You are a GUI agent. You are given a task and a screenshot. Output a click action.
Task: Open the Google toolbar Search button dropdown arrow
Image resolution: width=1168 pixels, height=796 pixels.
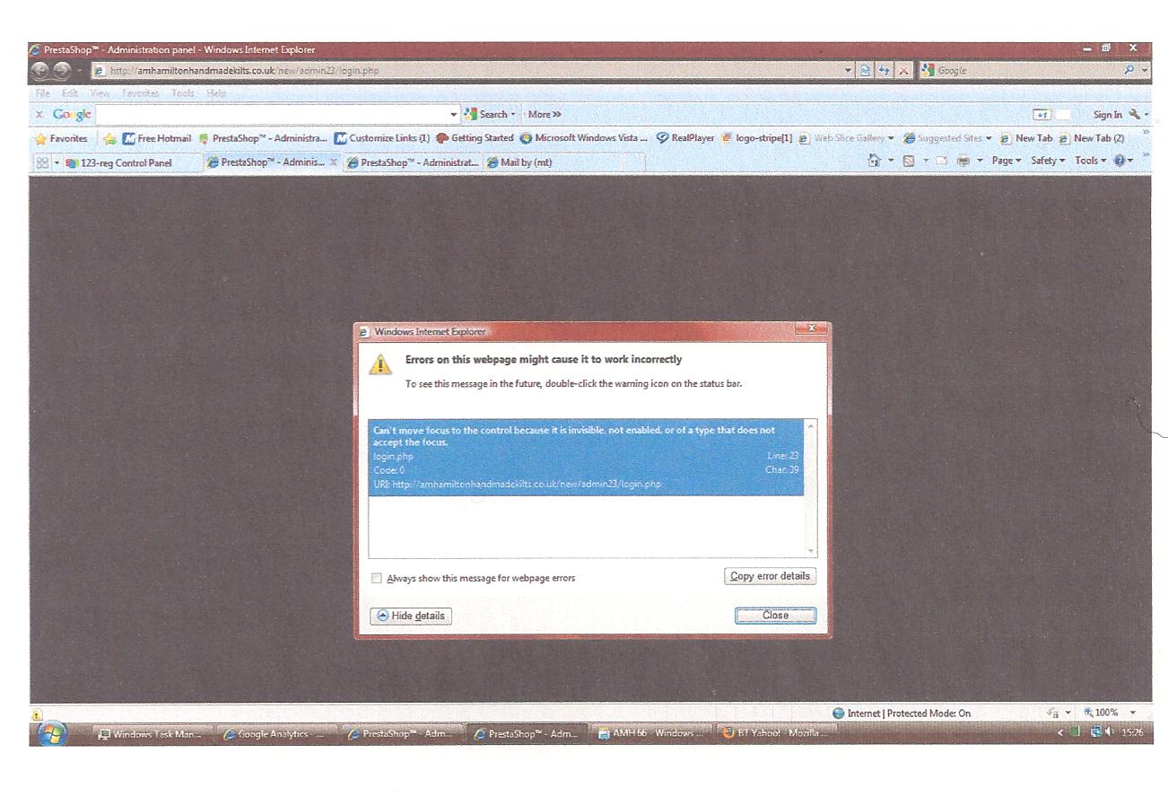515,117
